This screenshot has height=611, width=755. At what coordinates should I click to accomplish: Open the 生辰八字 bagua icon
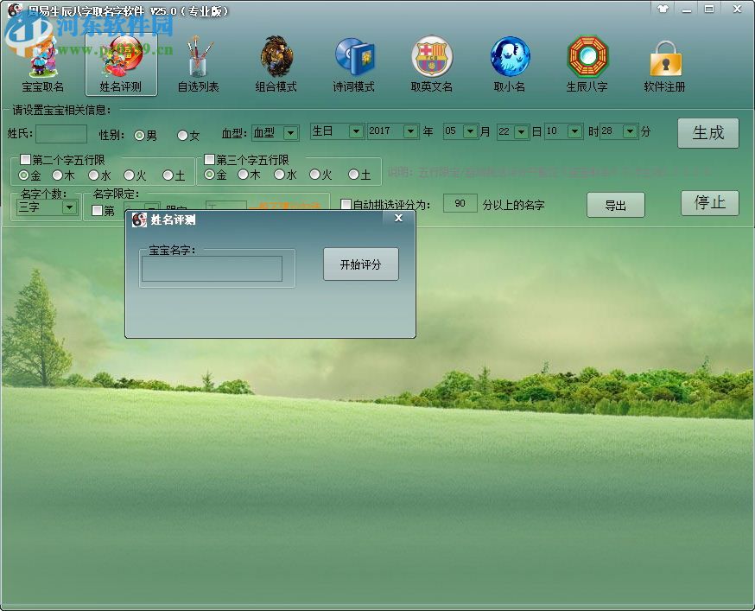tap(587, 65)
